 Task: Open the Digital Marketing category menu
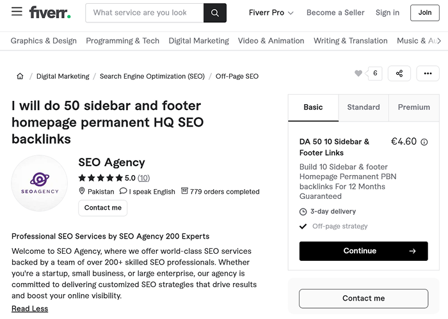[198, 41]
